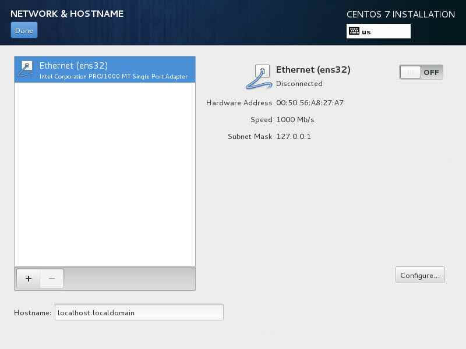Add a new network device with plus

coord(29,279)
